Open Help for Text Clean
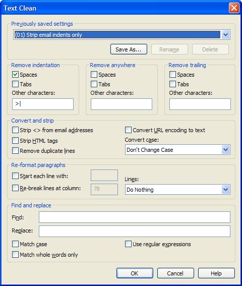Screen dimensions: 242x286 (x=216, y=273)
